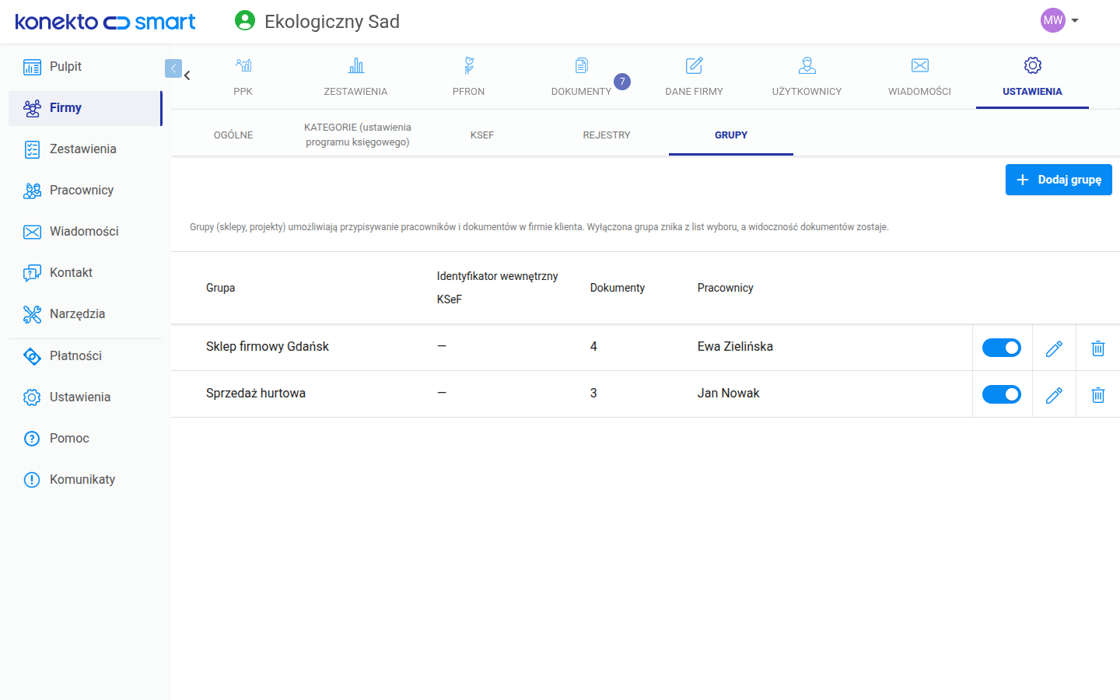Click the Dodaj grupę button

pyautogui.click(x=1059, y=180)
